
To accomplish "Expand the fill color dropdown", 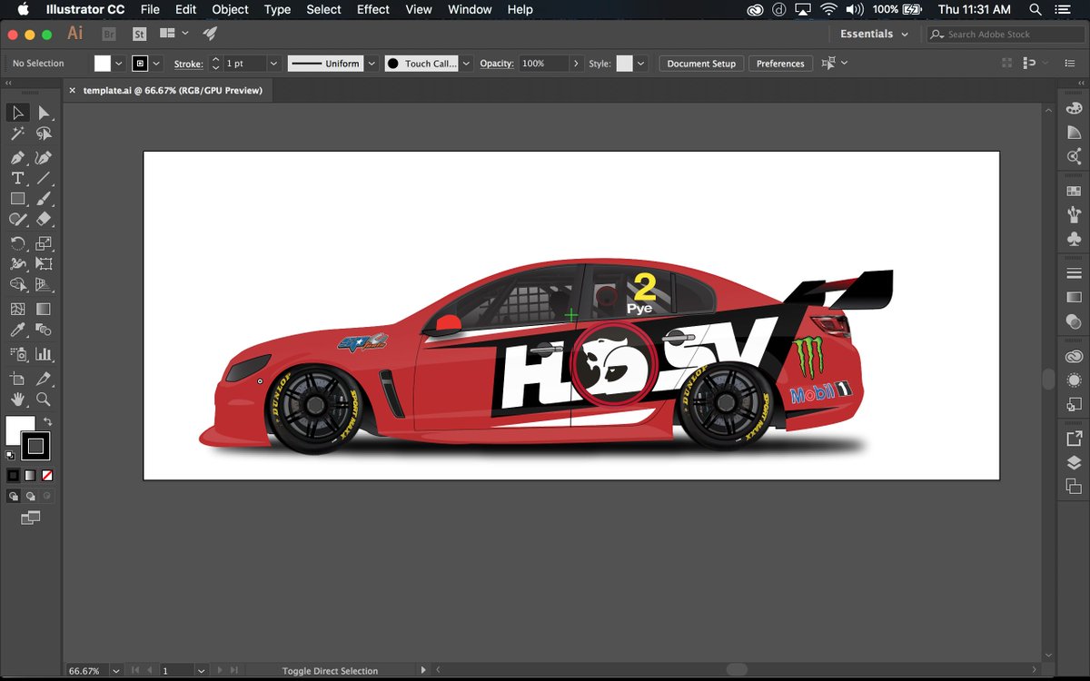I will [119, 64].
